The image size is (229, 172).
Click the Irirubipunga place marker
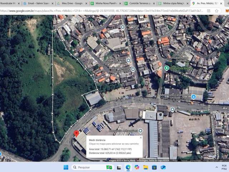click(x=172, y=109)
